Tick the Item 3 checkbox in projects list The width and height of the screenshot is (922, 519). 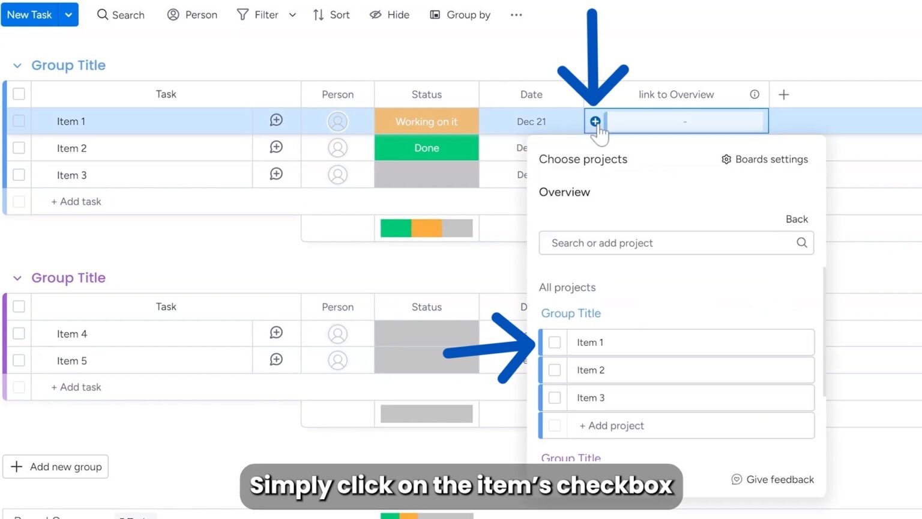[555, 398]
